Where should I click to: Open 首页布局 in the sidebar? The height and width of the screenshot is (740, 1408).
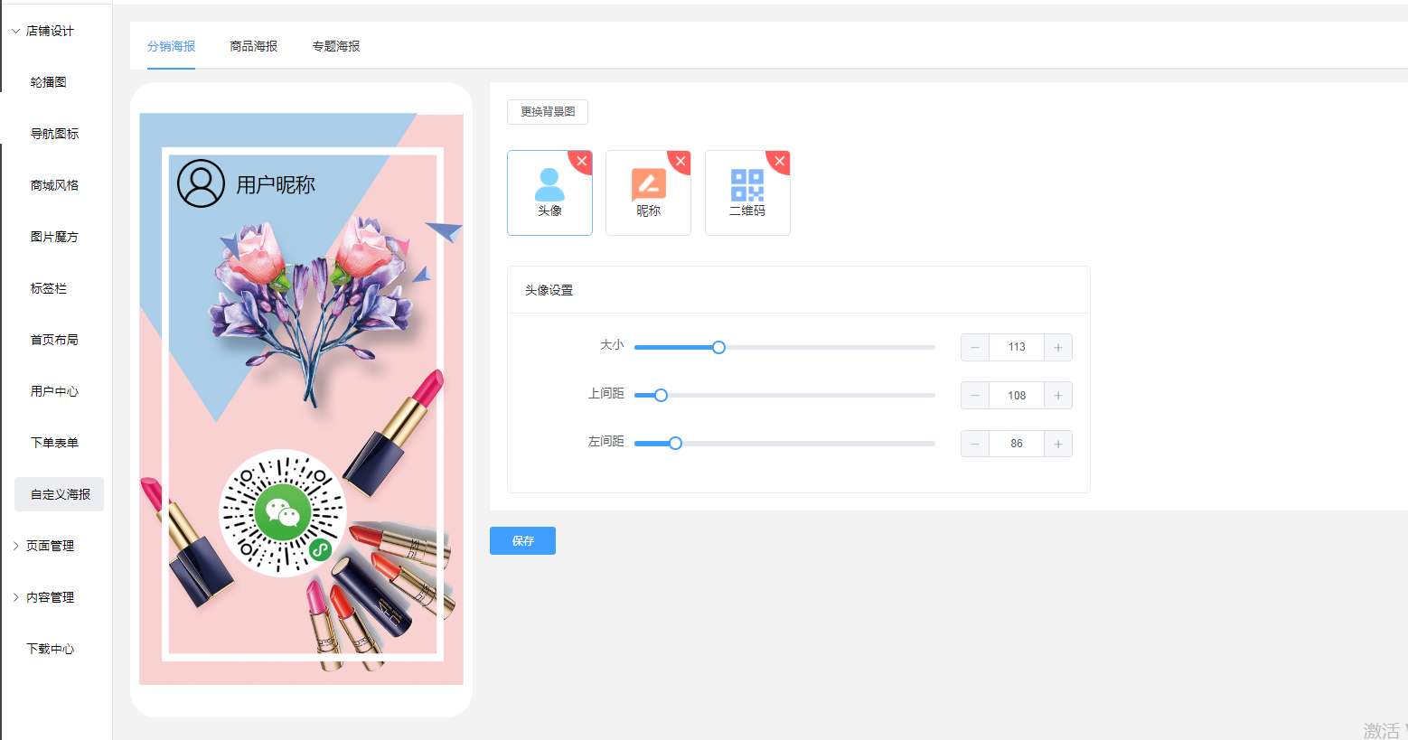[x=54, y=340]
